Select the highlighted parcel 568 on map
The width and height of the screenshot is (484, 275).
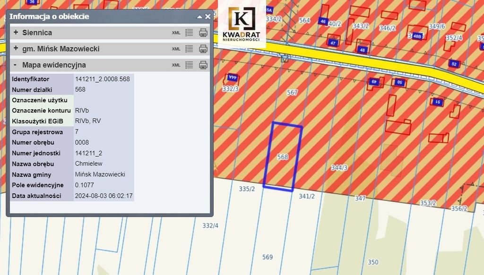tap(283, 157)
